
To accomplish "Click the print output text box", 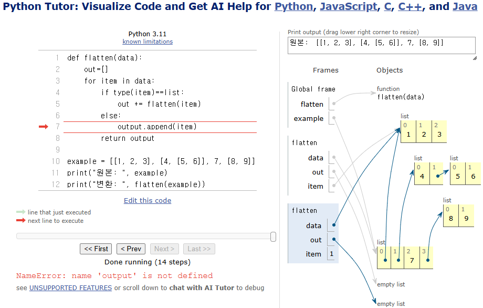I will 381,45.
